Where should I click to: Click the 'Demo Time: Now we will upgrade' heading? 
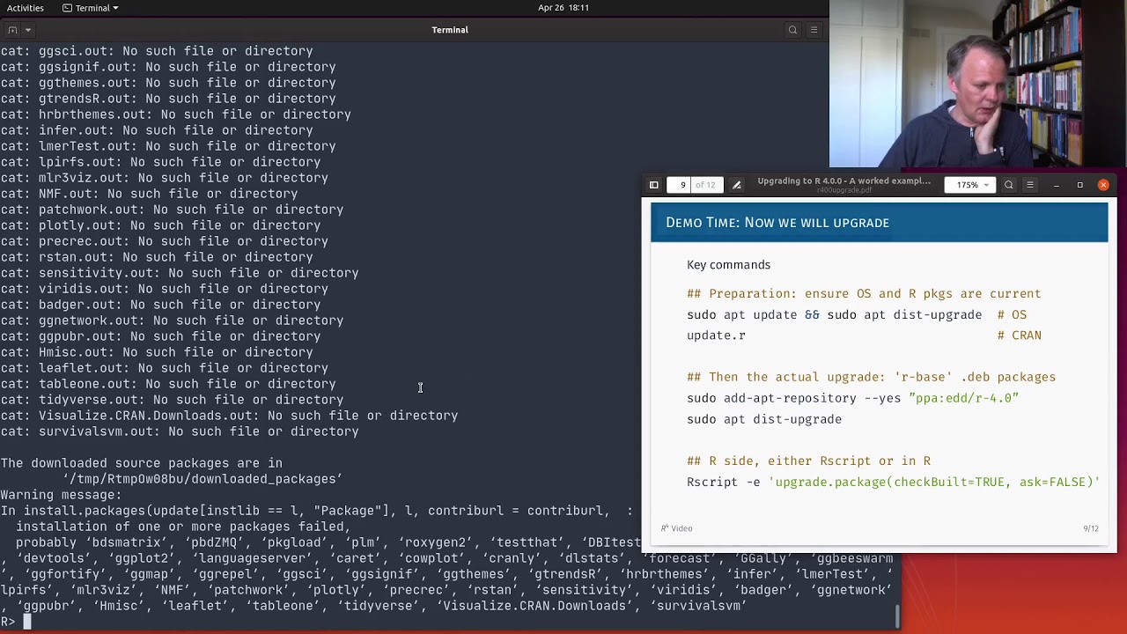pos(777,223)
